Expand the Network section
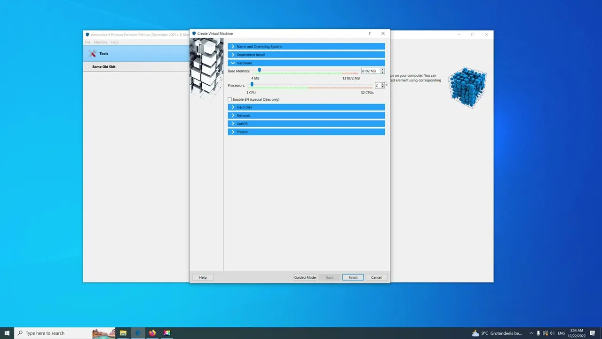 tap(306, 115)
